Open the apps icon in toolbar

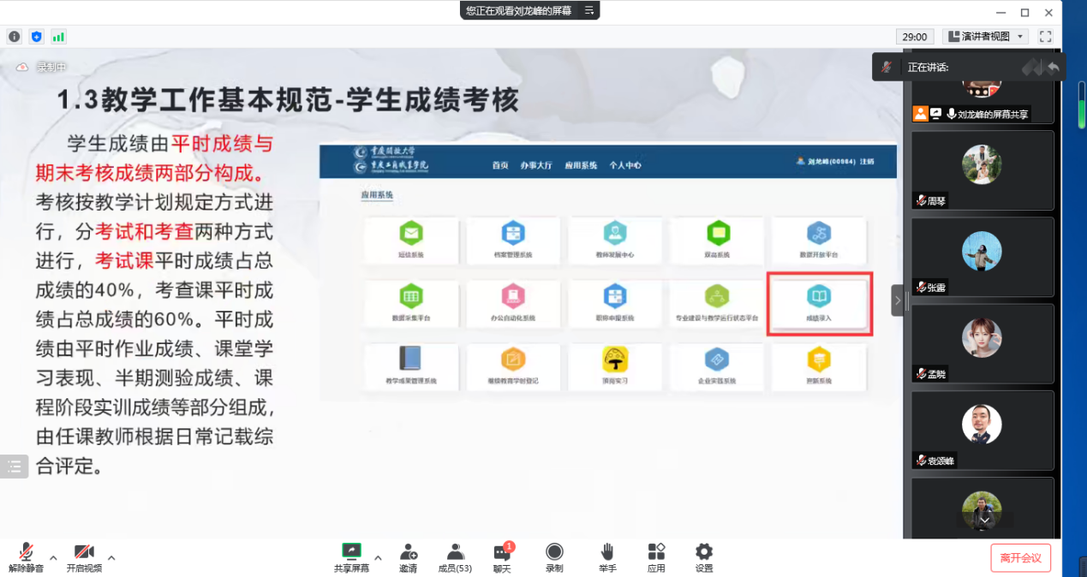656,556
